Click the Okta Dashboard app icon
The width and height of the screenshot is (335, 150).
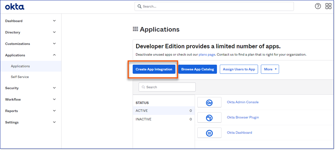point(209,133)
